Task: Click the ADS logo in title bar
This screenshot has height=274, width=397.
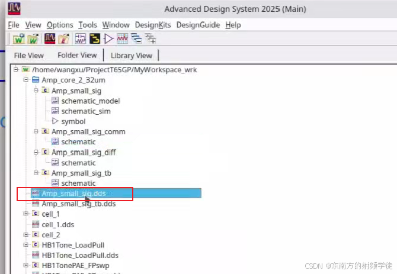Action: (x=14, y=8)
